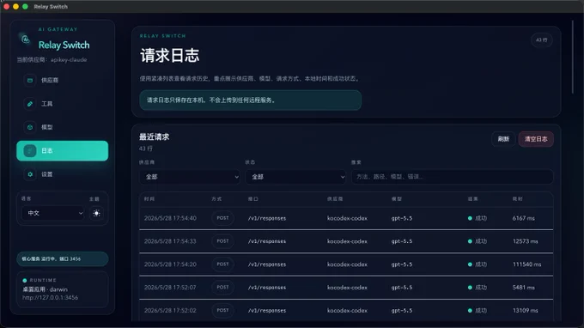This screenshot has width=584, height=328.
Task: Click the 桌面应用 · darwin runtime text
Action: [x=45, y=289]
